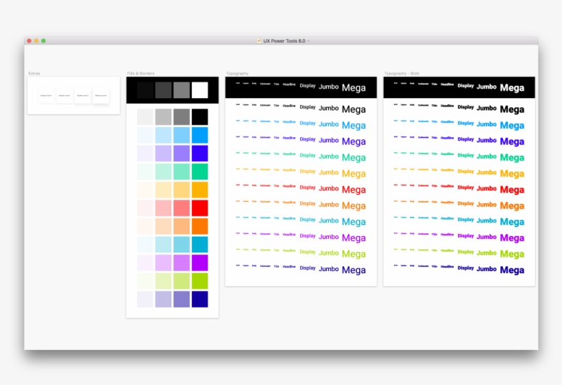Pick the solid orange color swatch

coord(199,226)
